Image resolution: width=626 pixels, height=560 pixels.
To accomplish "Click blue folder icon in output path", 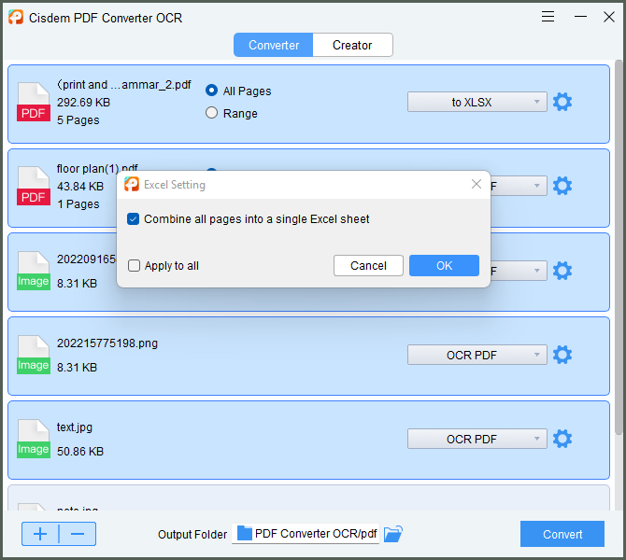I will (x=245, y=533).
